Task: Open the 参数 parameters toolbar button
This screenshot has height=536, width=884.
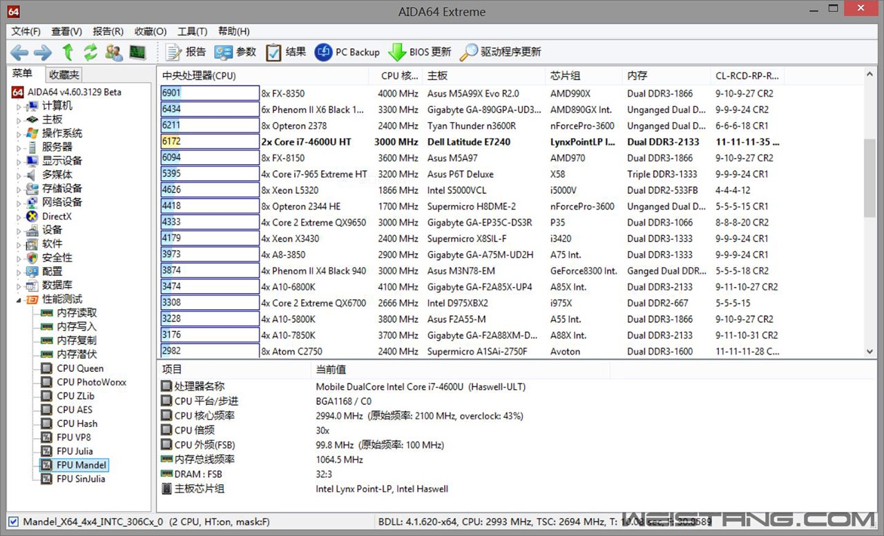Action: 235,52
